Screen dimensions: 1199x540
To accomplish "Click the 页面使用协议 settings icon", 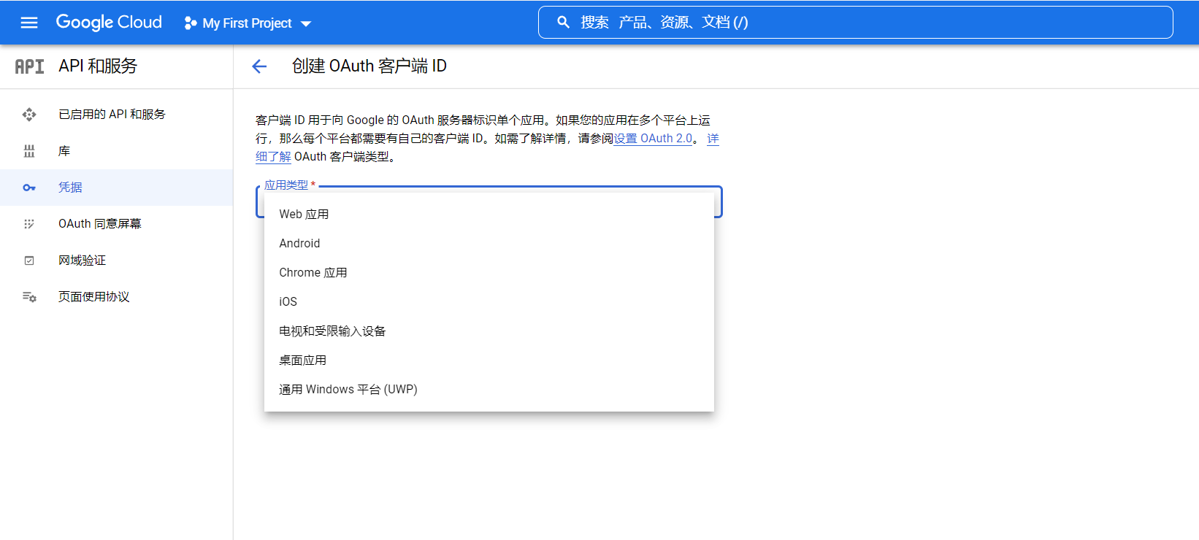I will 29,297.
